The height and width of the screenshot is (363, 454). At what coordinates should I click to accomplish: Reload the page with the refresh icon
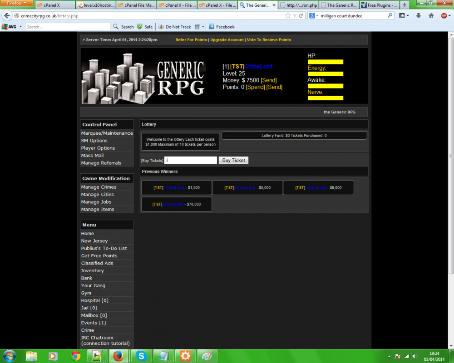(x=301, y=15)
